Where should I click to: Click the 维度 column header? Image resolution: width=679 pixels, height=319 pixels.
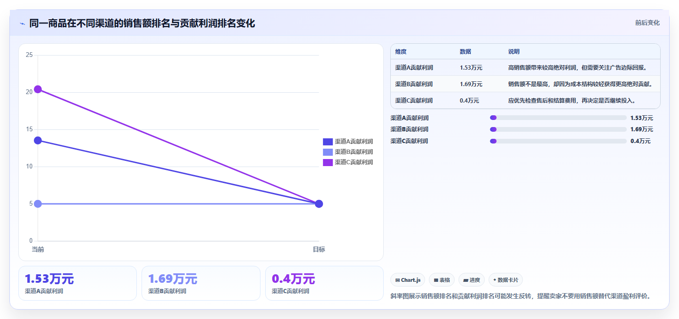click(401, 52)
